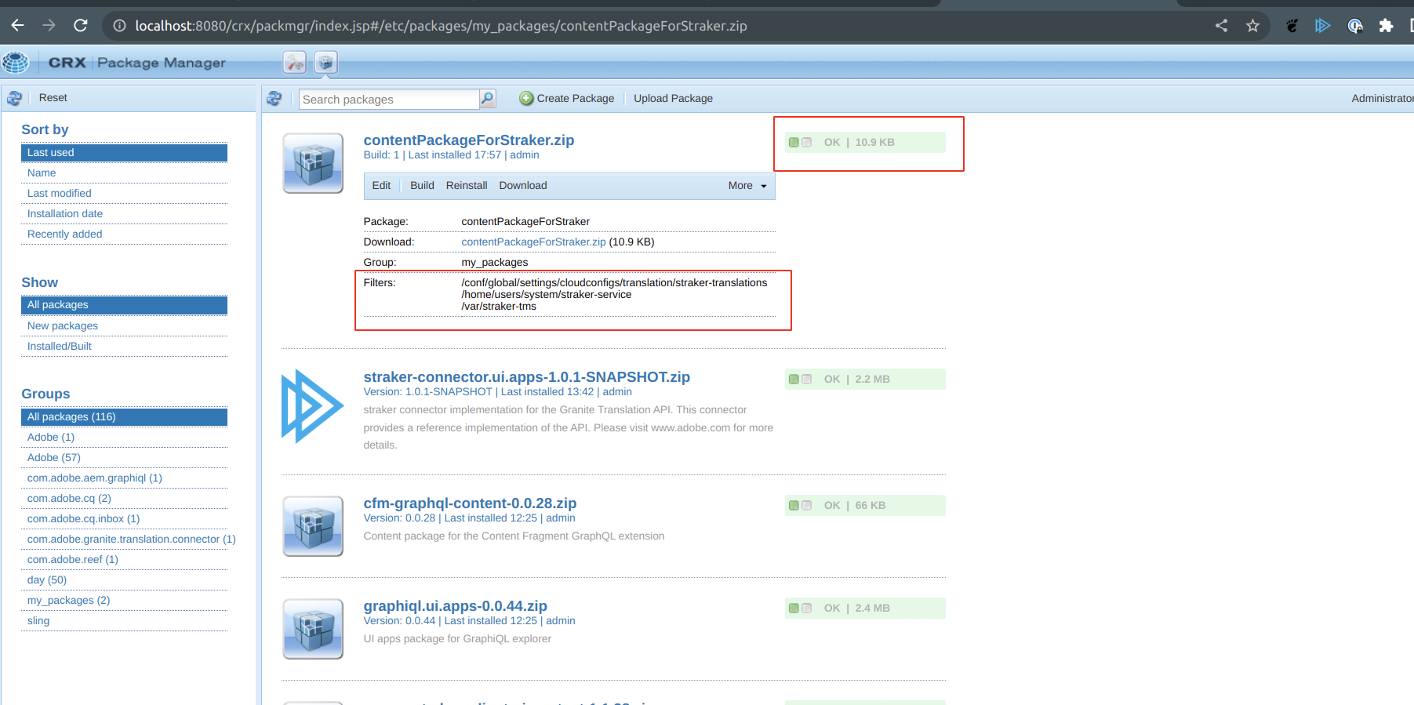
Task: Click the cfm-graphql-content package cube thumbnail
Action: [x=313, y=526]
